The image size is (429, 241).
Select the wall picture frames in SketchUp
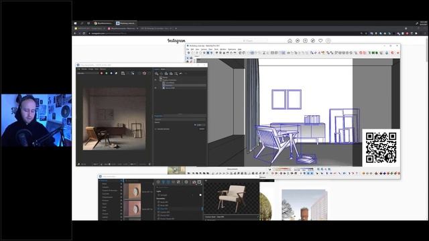(286, 99)
